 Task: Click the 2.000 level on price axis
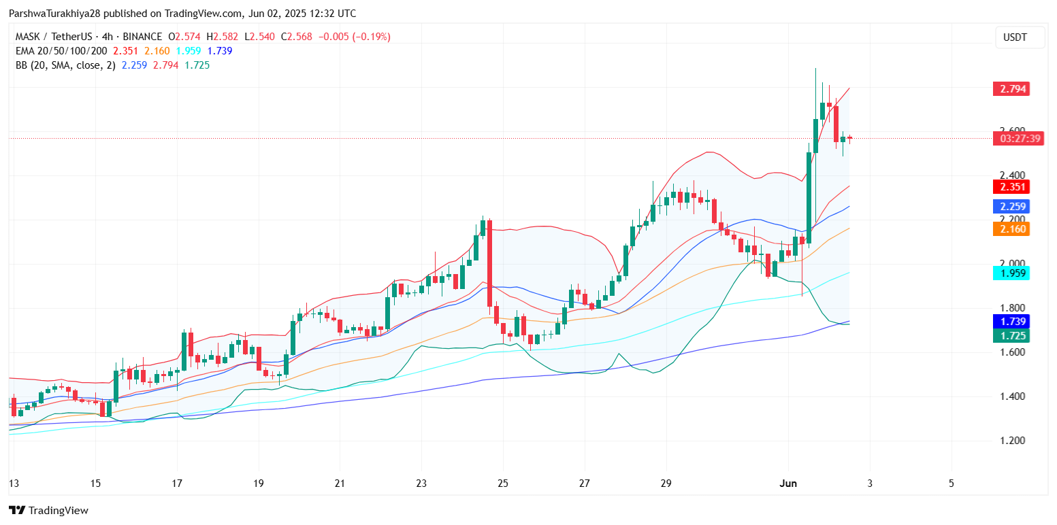coord(1011,264)
